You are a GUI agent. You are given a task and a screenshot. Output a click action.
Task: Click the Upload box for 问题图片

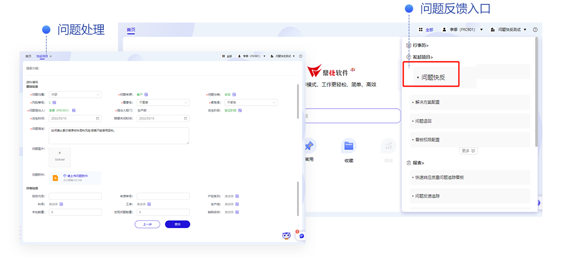pyautogui.click(x=60, y=157)
